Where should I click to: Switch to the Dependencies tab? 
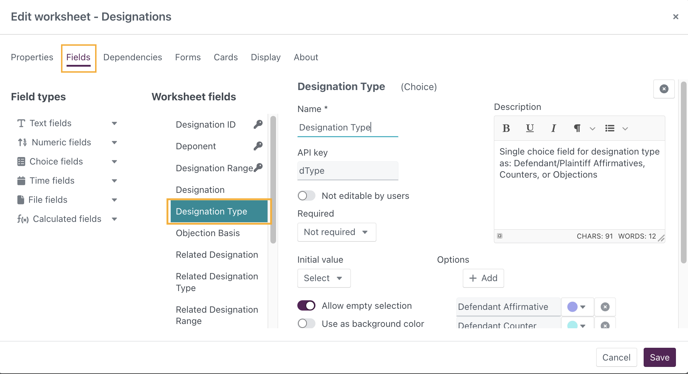(x=132, y=57)
